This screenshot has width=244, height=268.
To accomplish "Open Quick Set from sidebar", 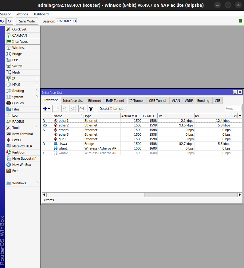I will click(22, 29).
